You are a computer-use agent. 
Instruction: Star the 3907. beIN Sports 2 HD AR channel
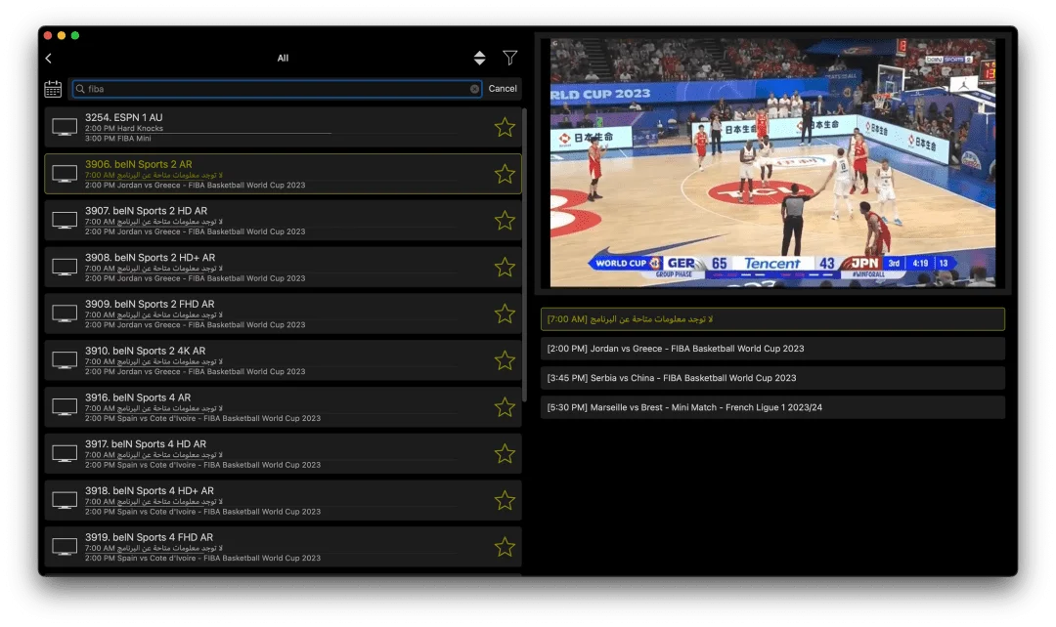tap(505, 221)
